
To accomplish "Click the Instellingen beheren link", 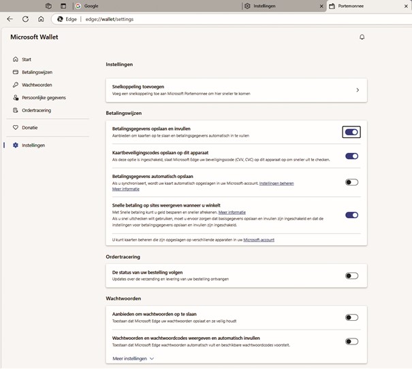I will click(x=276, y=183).
